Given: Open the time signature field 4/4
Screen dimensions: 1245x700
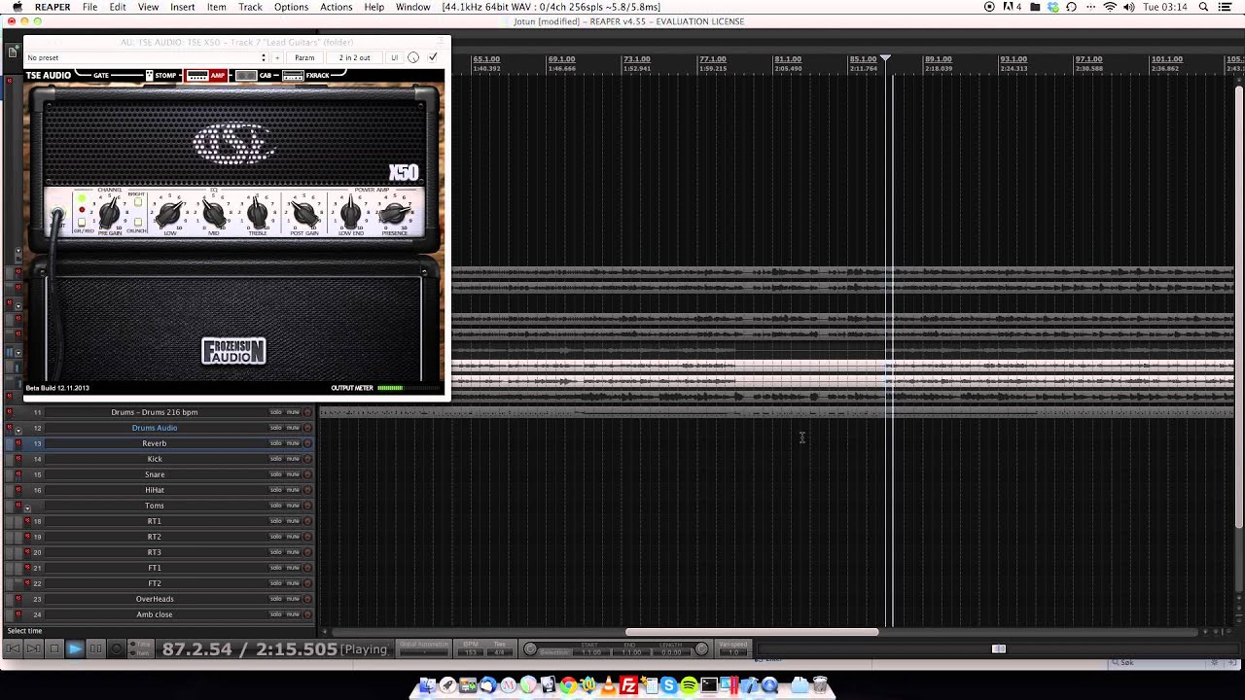Looking at the screenshot, I should 500,651.
